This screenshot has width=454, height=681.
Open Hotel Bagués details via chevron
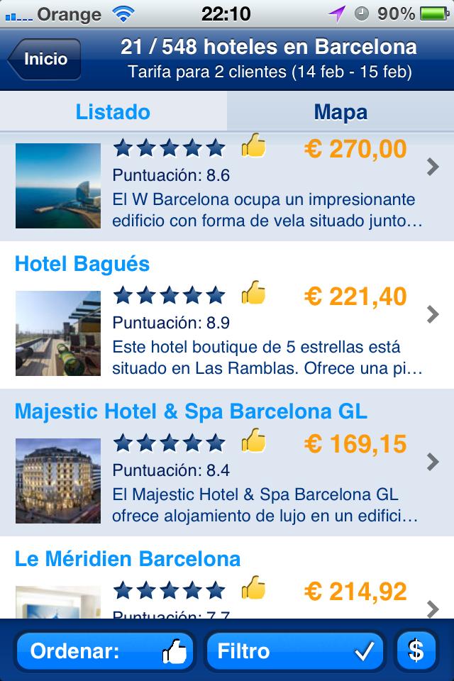coord(433,314)
